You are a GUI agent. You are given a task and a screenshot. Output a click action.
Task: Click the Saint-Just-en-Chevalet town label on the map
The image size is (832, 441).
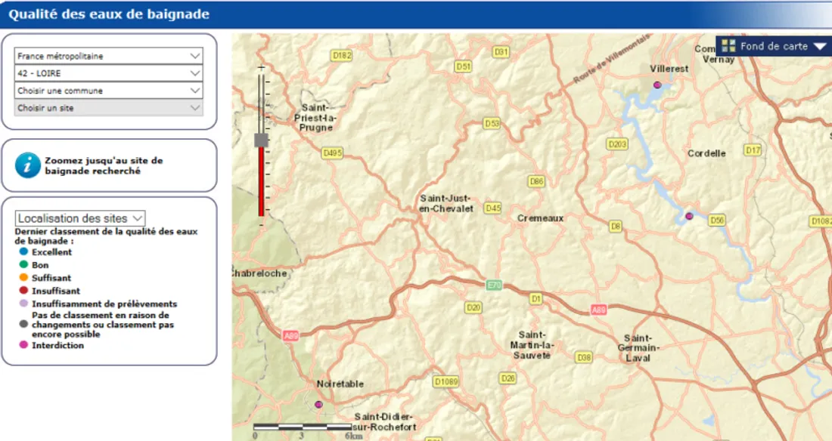[x=446, y=203]
